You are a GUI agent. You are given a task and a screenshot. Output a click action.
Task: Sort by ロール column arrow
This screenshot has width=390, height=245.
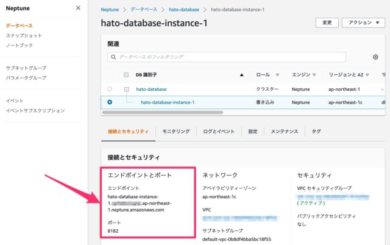pyautogui.click(x=277, y=75)
